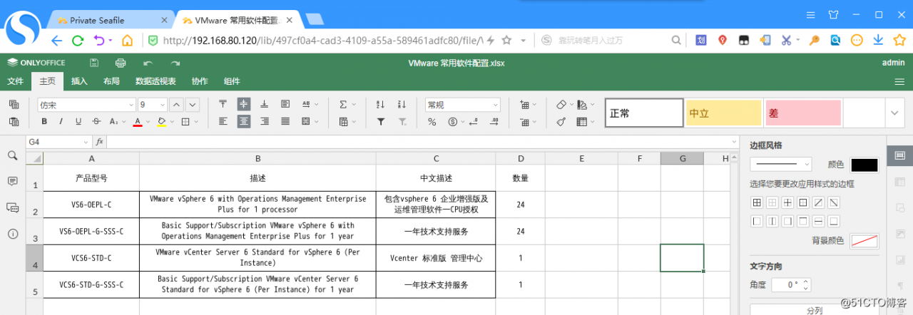
Task: Toggle Strikethrough formatting
Action: (96, 122)
